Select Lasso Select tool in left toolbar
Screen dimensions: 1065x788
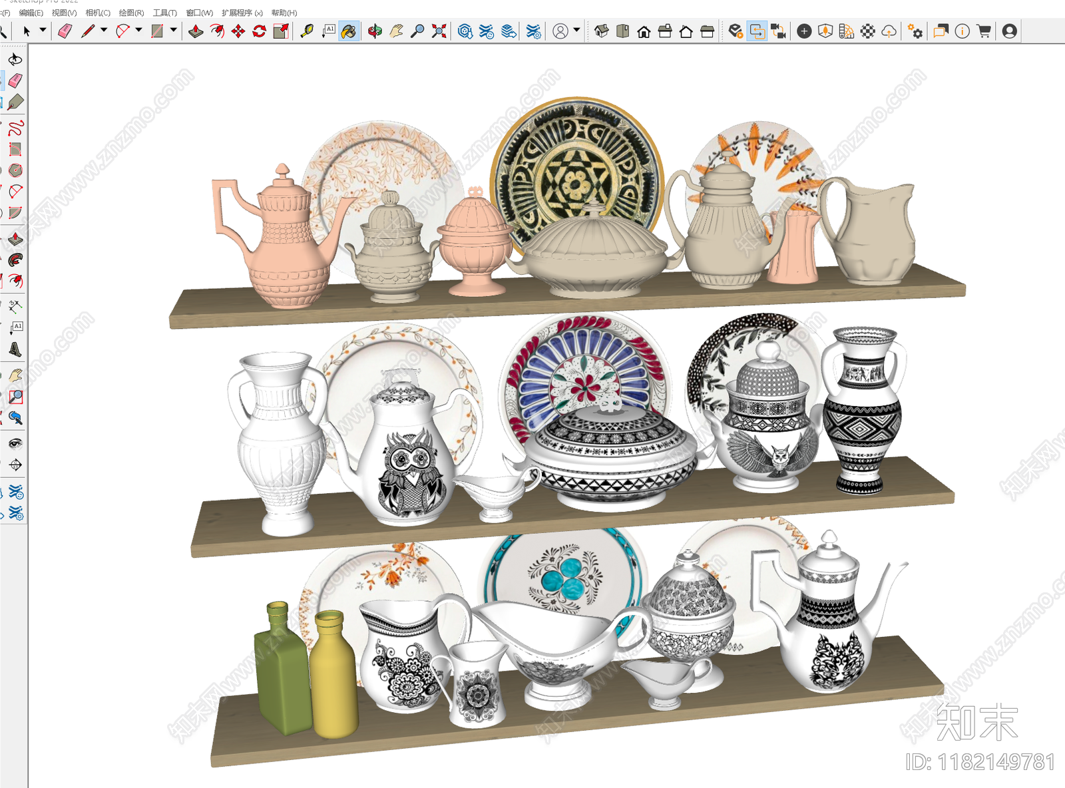pyautogui.click(x=15, y=59)
